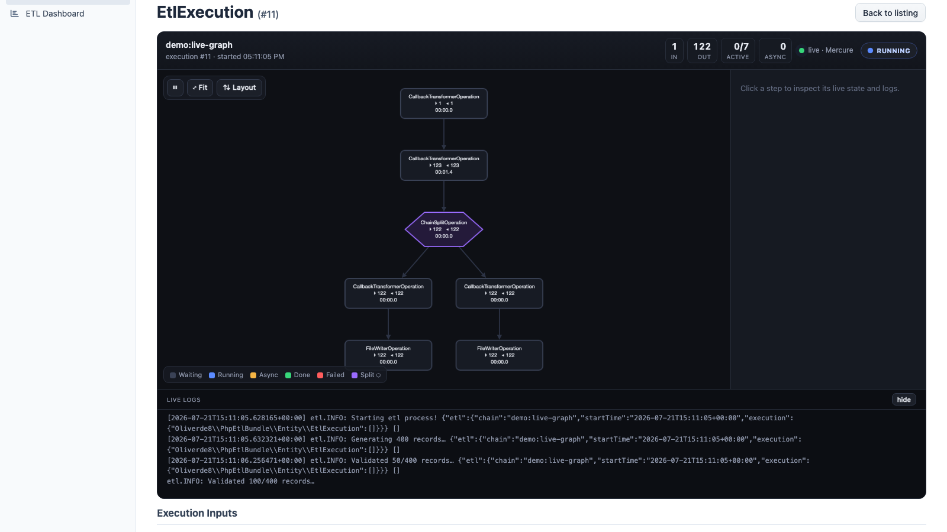Fit the graph to view

(x=200, y=87)
